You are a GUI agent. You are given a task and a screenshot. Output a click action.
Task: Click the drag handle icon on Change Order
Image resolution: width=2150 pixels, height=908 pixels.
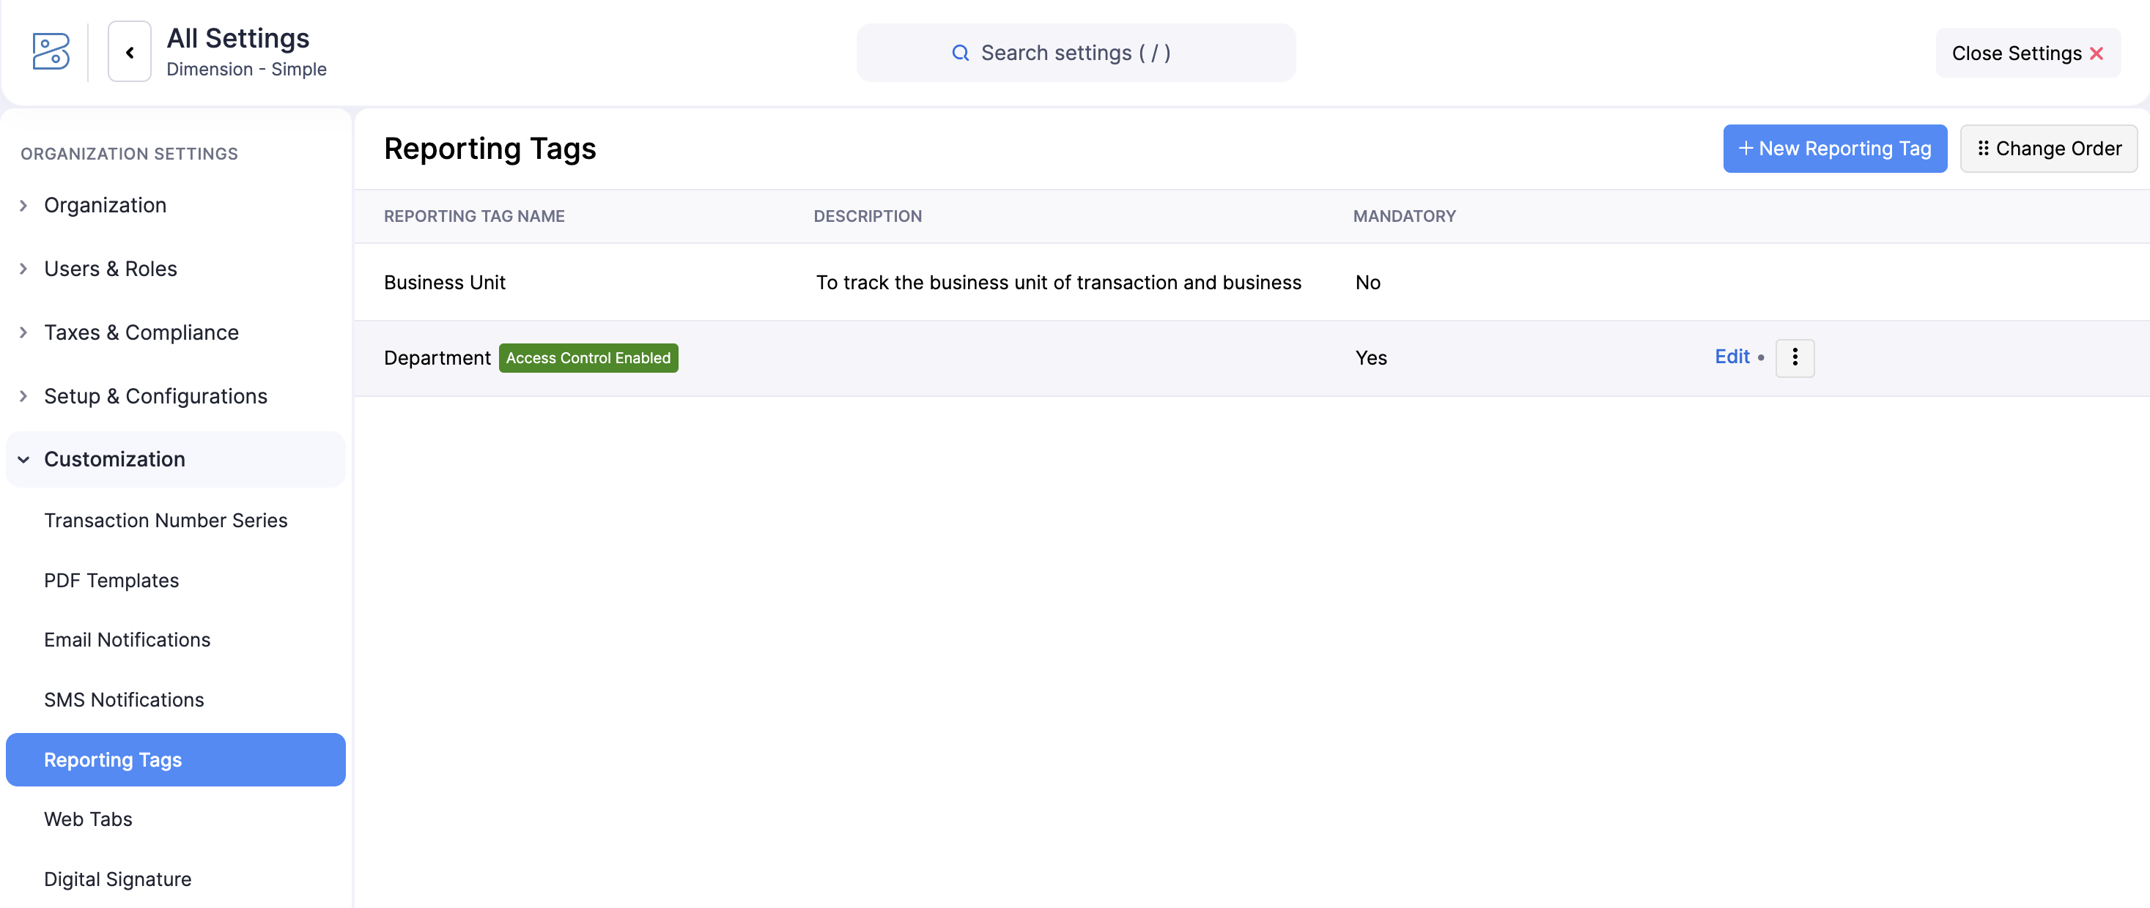pyautogui.click(x=1984, y=149)
